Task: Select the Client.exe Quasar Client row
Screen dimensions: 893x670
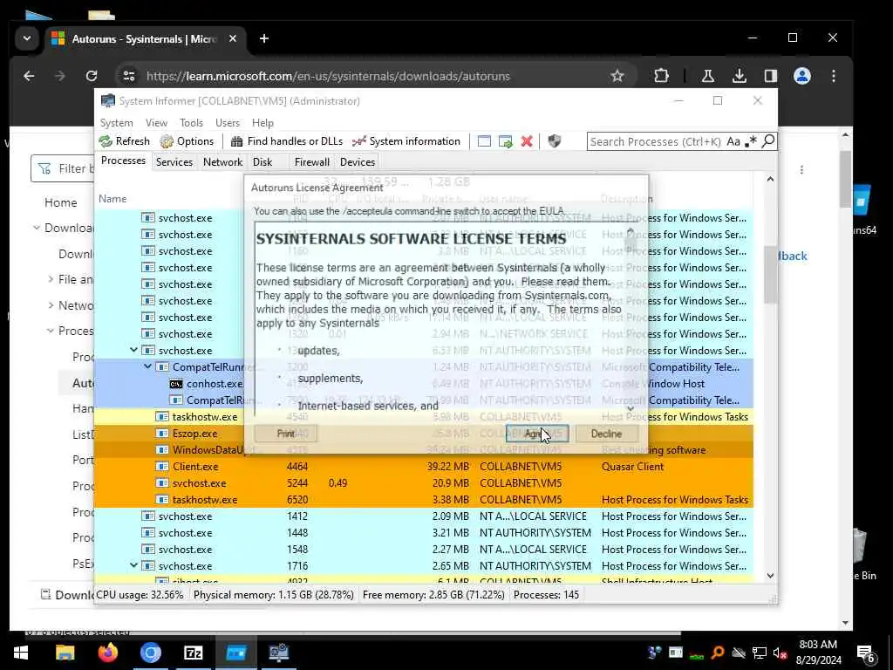Action: coord(423,467)
